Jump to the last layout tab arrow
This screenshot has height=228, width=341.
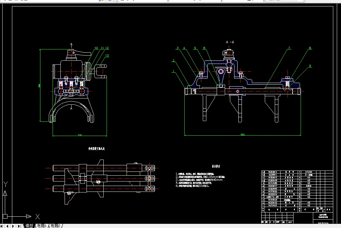(19, 226)
